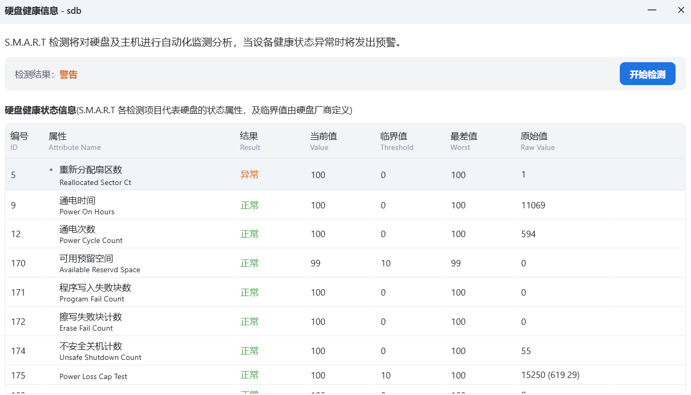Click the raw value 11069 for Power On Hours
This screenshot has width=691, height=395.
click(533, 206)
